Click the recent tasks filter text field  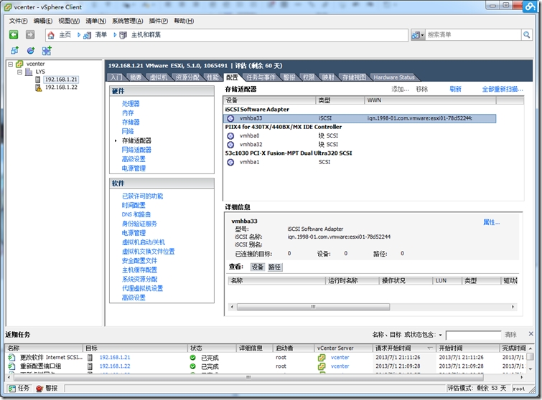[473, 335]
